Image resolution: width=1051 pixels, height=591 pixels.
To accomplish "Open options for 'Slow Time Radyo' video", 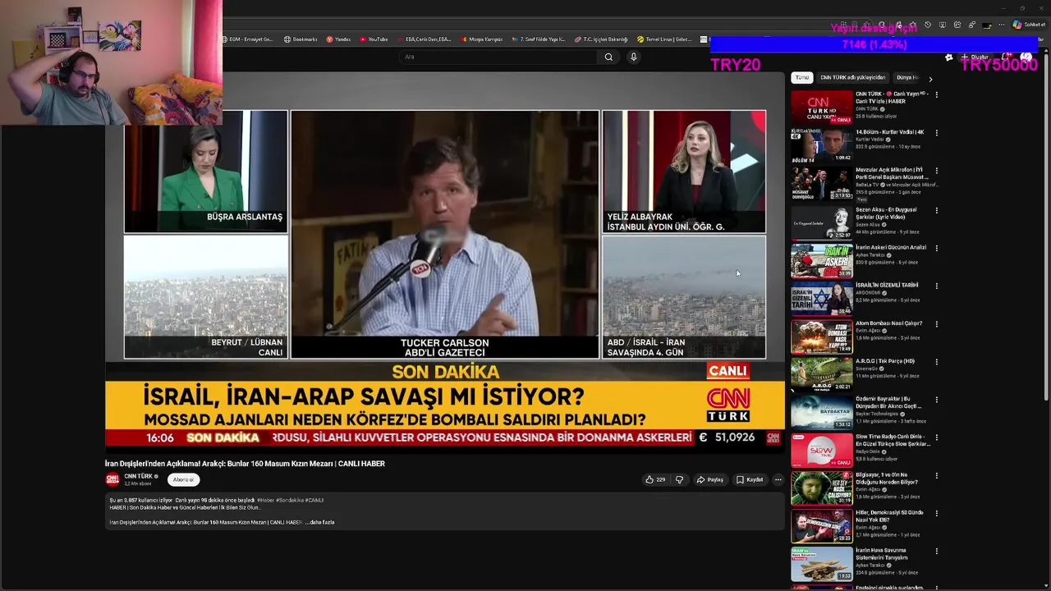I will coord(937,438).
